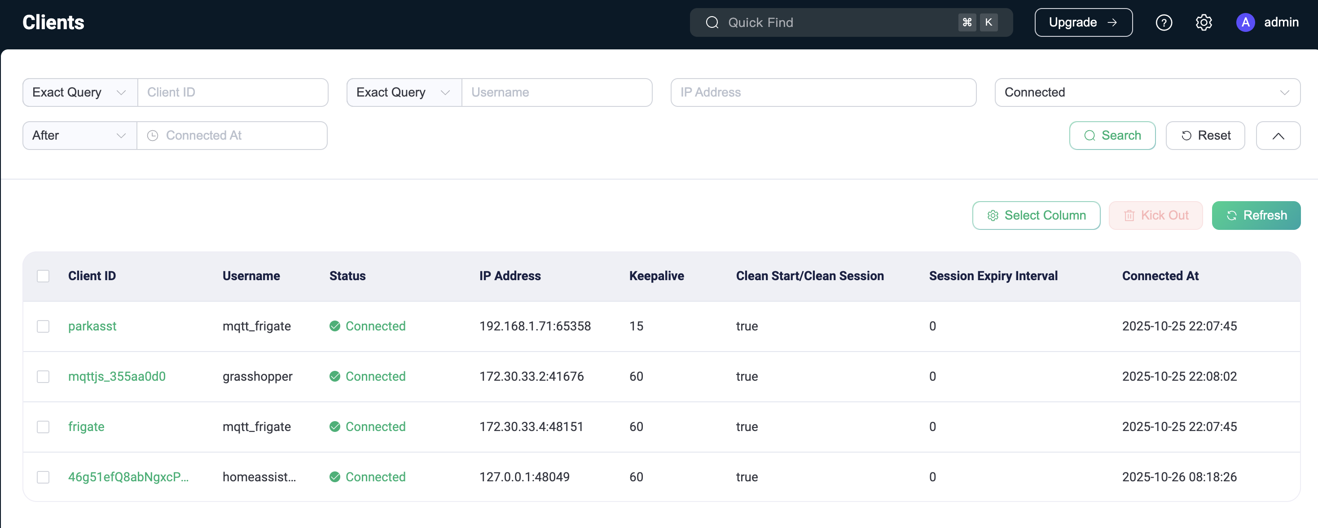Open the settings gear icon
This screenshot has width=1318, height=528.
coord(1204,22)
